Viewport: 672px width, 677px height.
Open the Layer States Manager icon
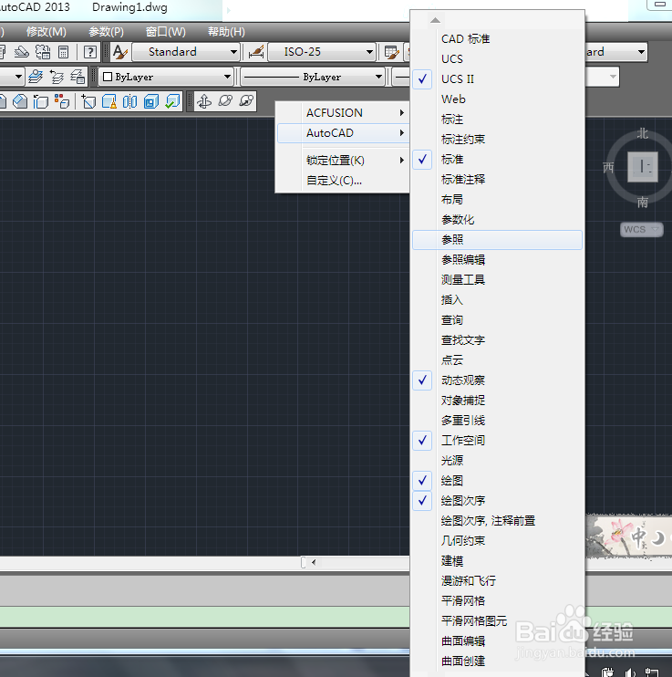coord(78,77)
